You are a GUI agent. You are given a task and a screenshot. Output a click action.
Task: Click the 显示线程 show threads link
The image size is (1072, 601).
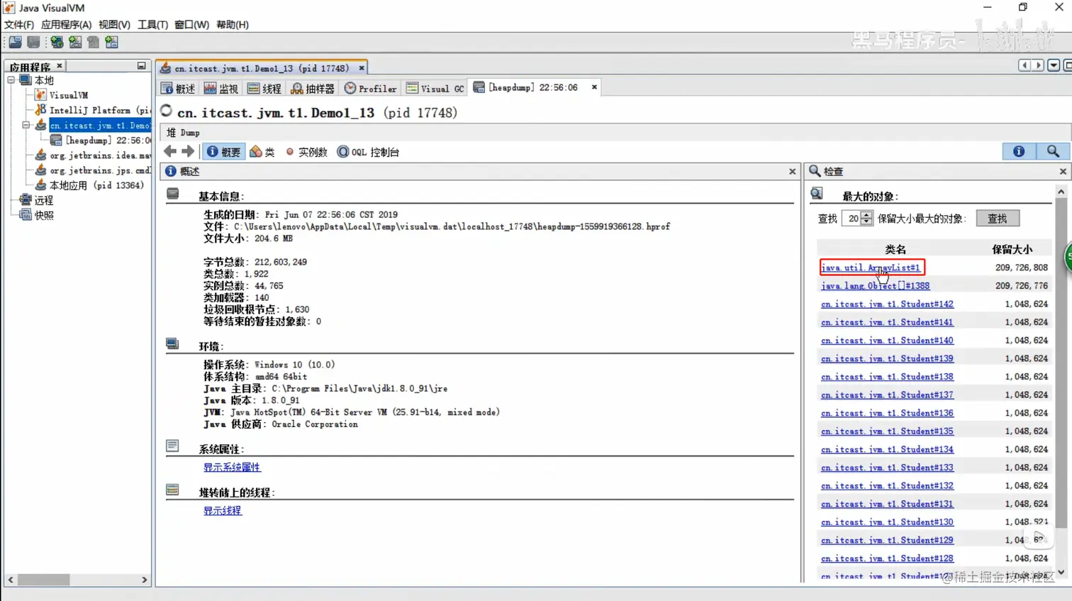pyautogui.click(x=223, y=511)
